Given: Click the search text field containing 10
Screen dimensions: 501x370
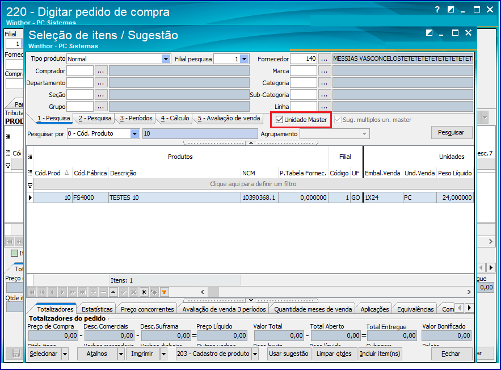Looking at the screenshot, I should point(200,133).
